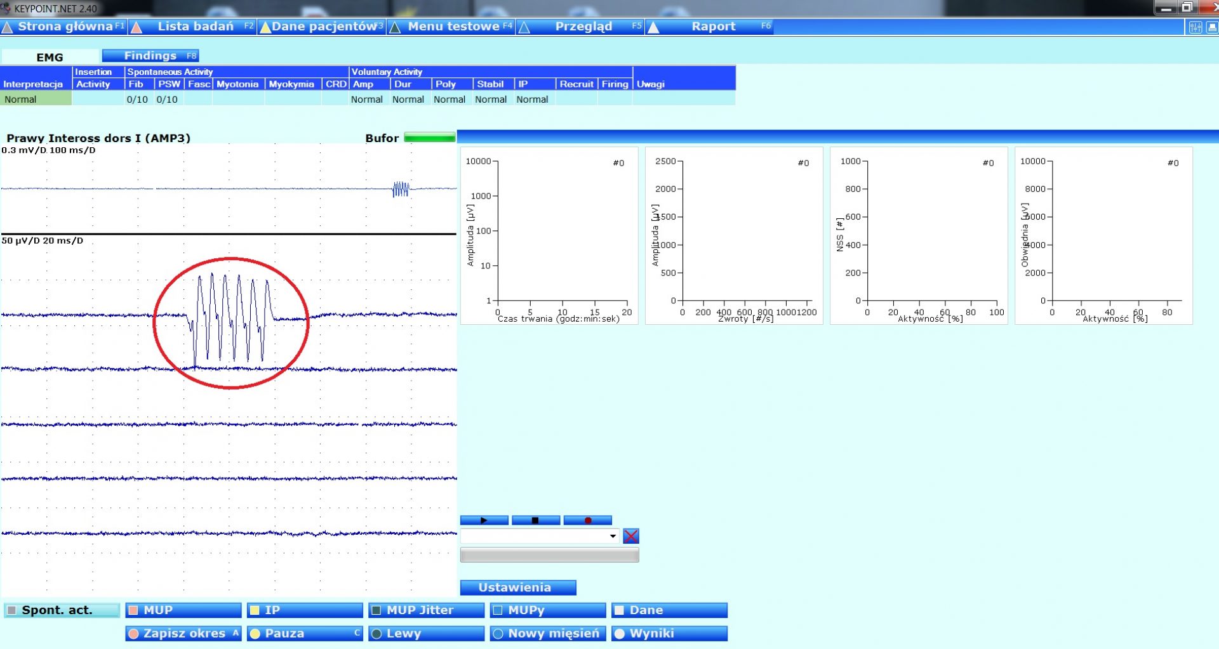Click the triangle icon beside Przegląd
This screenshot has height=649, width=1219.
point(524,27)
